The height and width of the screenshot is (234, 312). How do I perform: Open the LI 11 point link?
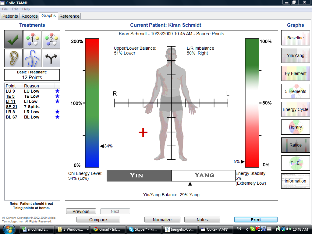[11, 101]
